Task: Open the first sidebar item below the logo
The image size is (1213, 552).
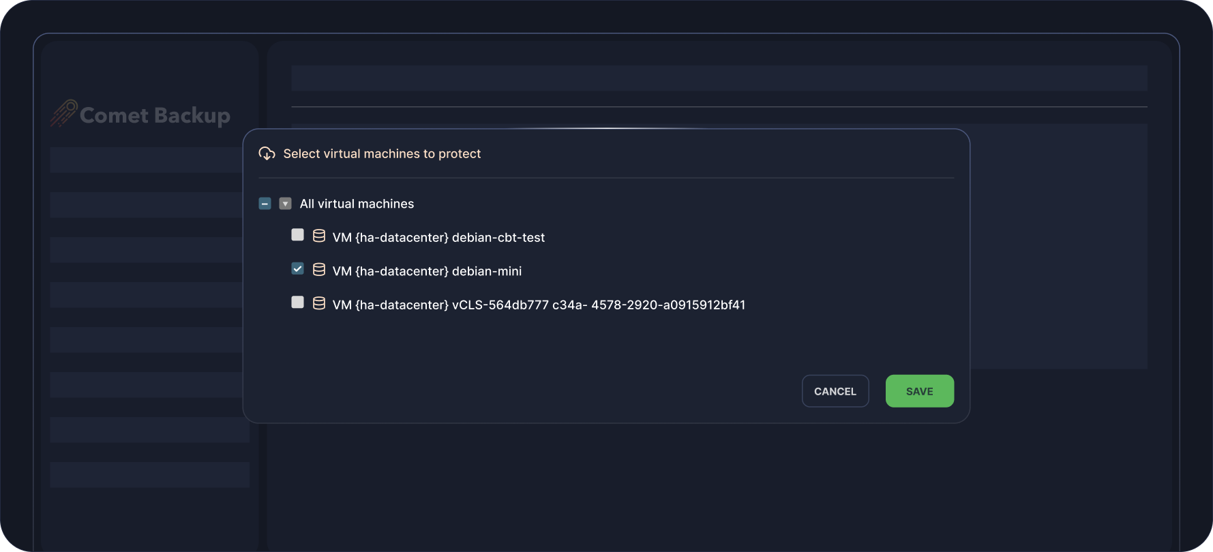Action: point(145,160)
